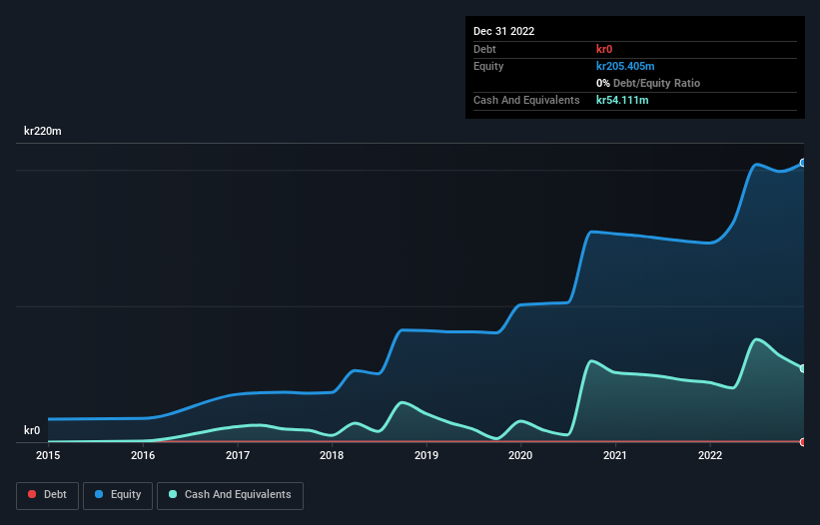The image size is (820, 525).
Task: Click the 2015 x-axis label
Action: click(48, 455)
